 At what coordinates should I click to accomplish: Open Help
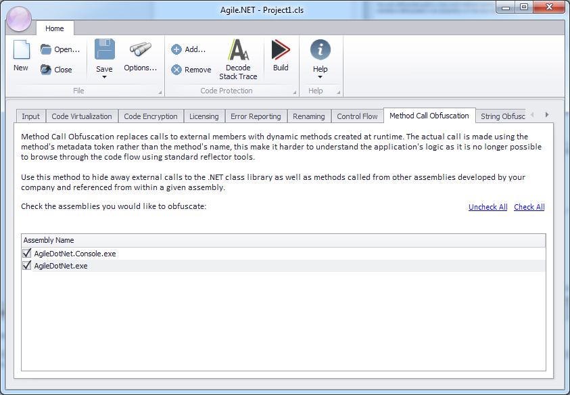tap(320, 54)
